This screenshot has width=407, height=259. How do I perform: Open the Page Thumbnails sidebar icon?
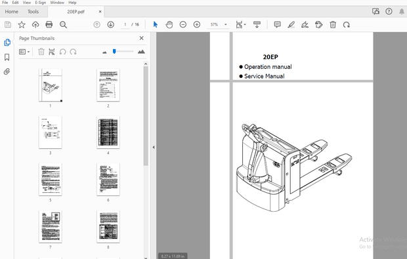coord(7,43)
